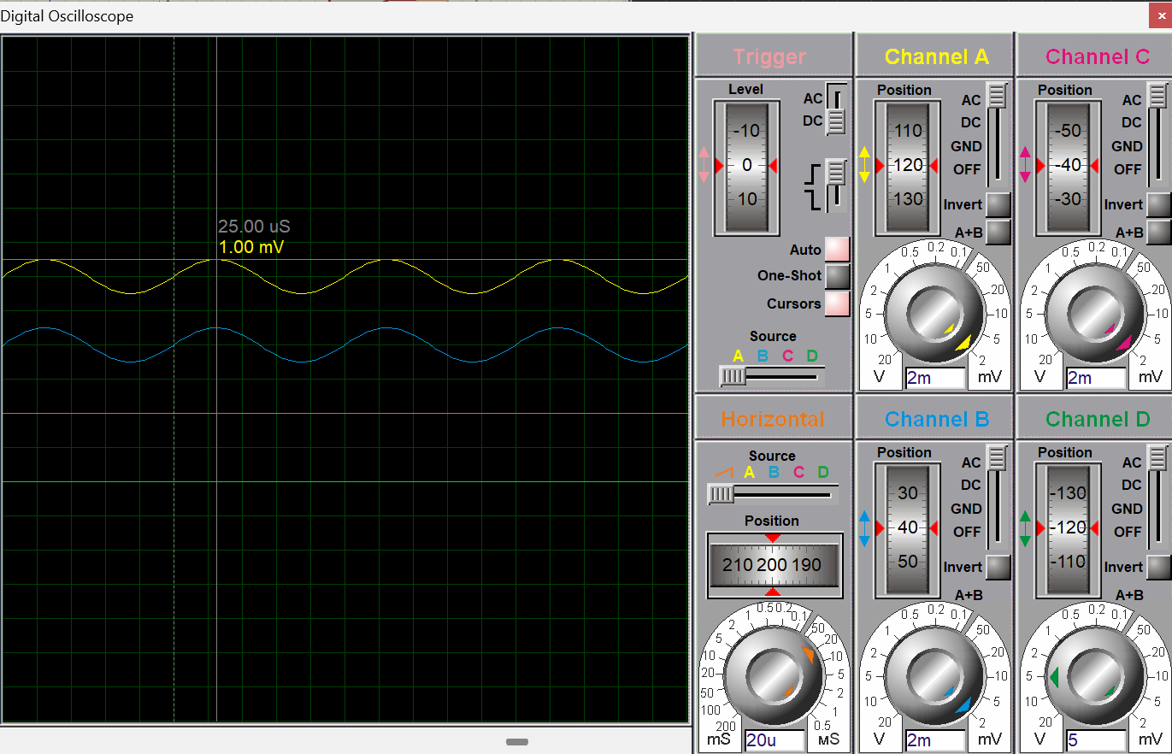Toggle the Cursors button
The image size is (1172, 754).
(837, 303)
